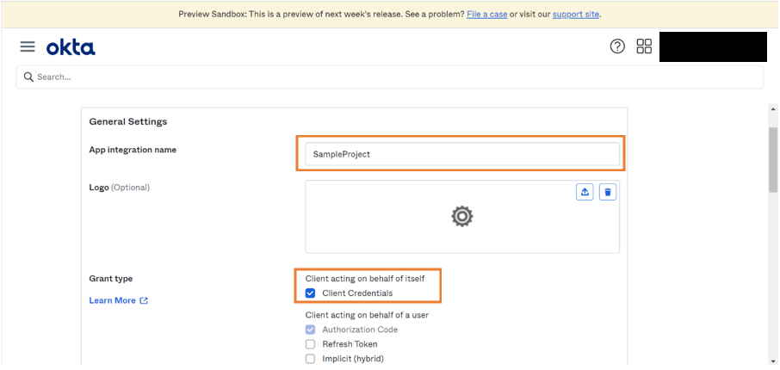Image resolution: width=780 pixels, height=370 pixels.
Task: Enable the Refresh Token checkbox
Action: coord(311,344)
